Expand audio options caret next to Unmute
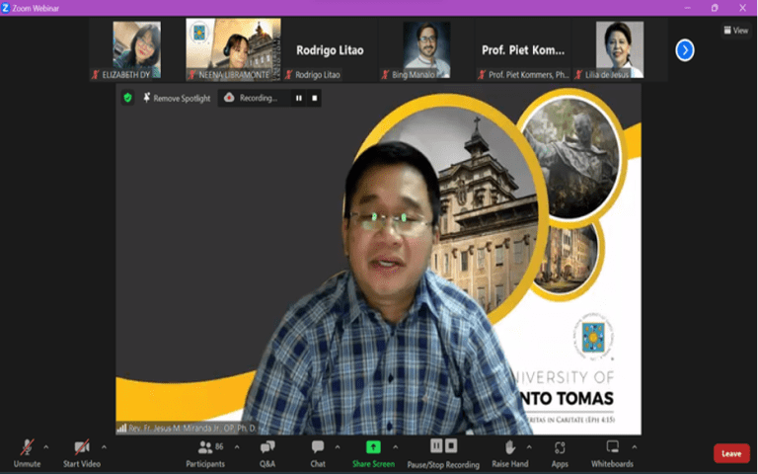The width and height of the screenshot is (758, 474). pyautogui.click(x=46, y=447)
